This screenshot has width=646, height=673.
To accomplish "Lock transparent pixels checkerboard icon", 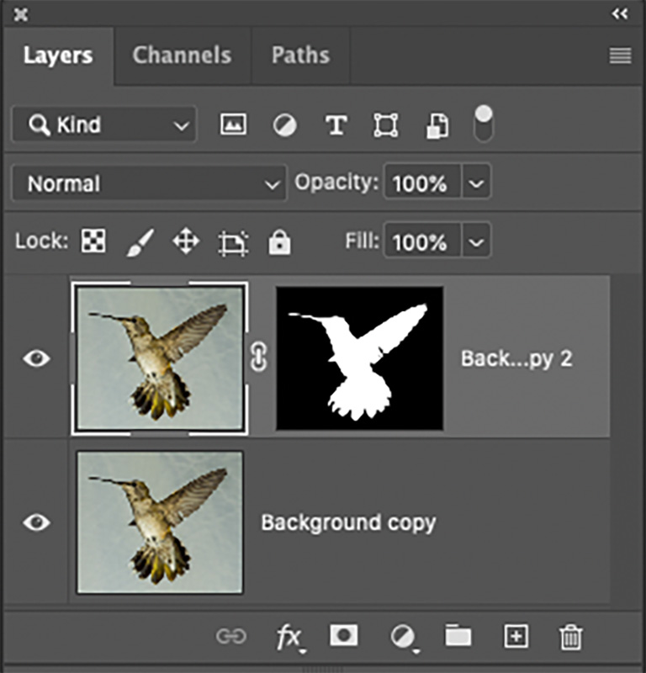I will tap(93, 242).
